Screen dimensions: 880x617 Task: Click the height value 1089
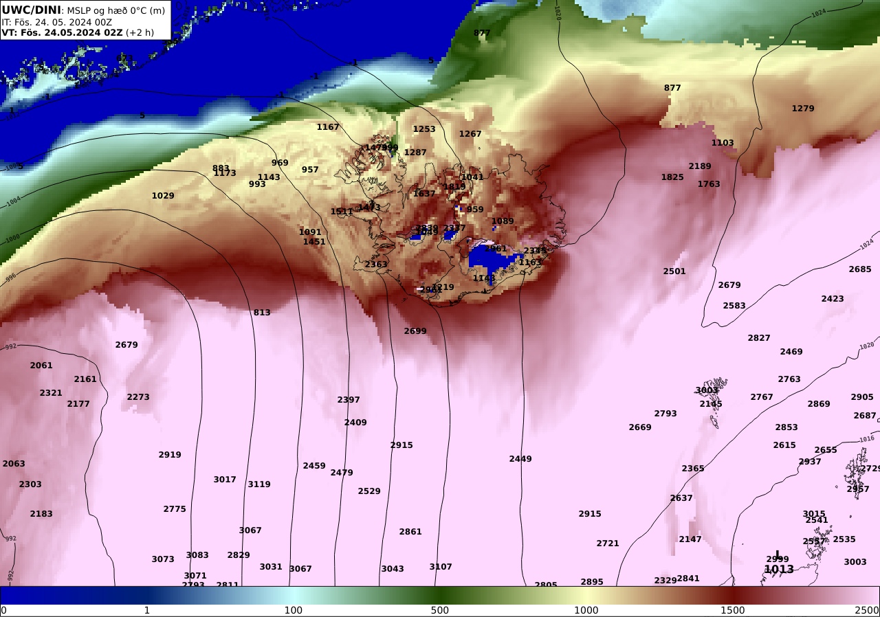coord(503,221)
